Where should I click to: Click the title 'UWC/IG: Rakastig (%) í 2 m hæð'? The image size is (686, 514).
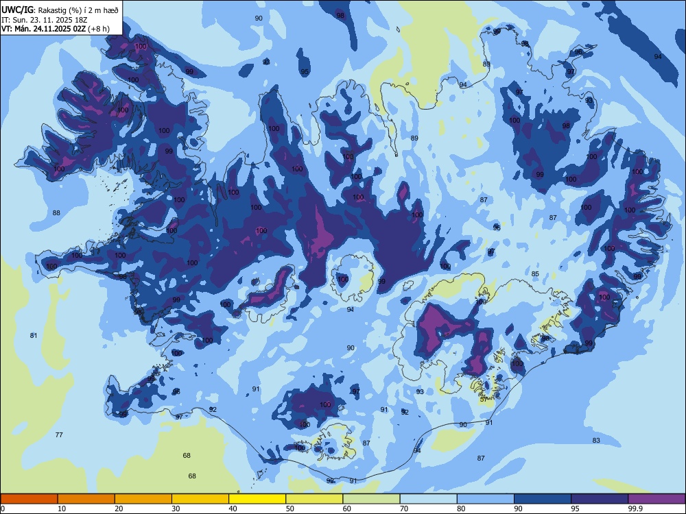pos(60,10)
